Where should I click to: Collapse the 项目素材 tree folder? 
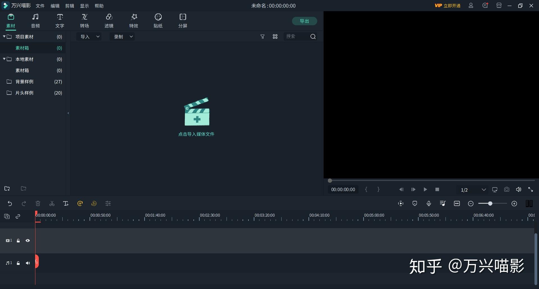(x=4, y=36)
